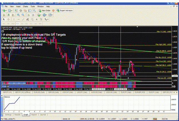Switch chart to bar chart style
This screenshot has height=121, width=179.
click(x=4, y=15)
